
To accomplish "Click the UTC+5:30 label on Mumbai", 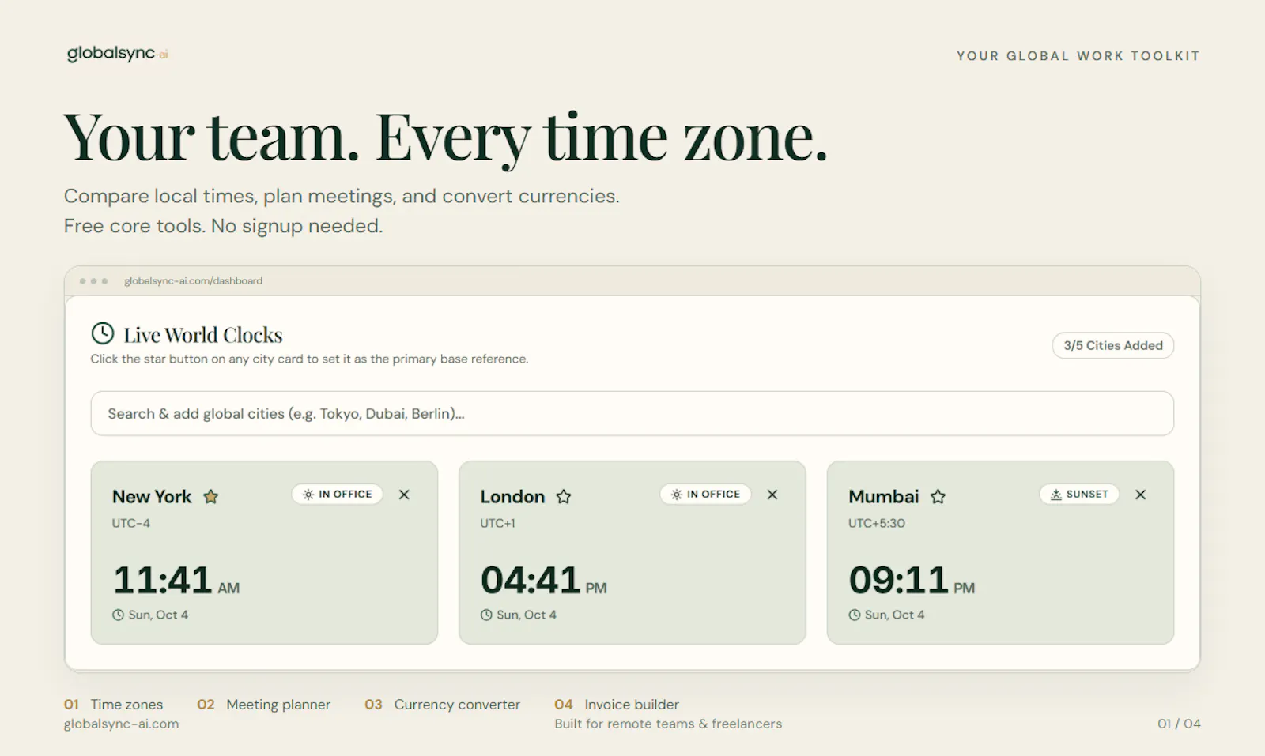I will (x=877, y=523).
